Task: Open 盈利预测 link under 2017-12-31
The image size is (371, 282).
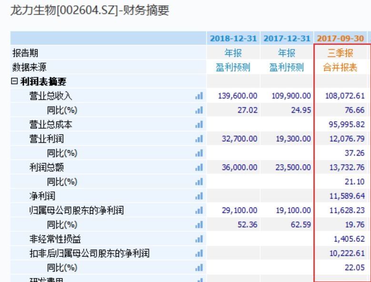Action: [287, 67]
